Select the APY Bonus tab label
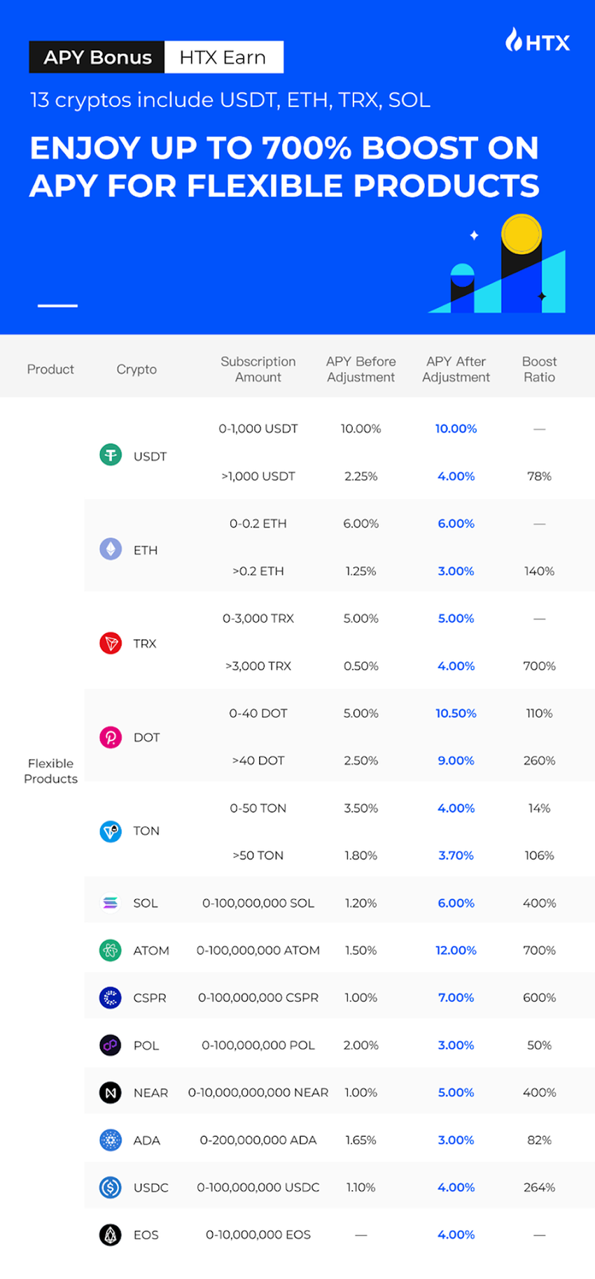Viewport: 595px width, 1279px height. point(97,57)
